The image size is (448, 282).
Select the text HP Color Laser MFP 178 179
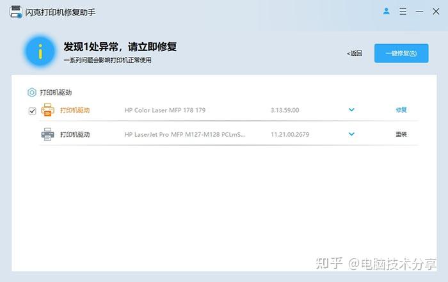point(165,110)
